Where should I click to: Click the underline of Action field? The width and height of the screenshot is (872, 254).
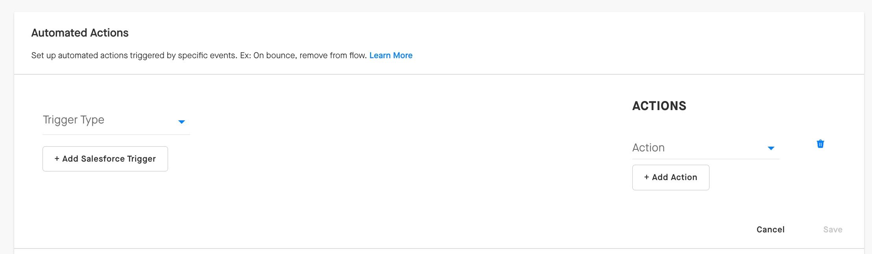[706, 159]
